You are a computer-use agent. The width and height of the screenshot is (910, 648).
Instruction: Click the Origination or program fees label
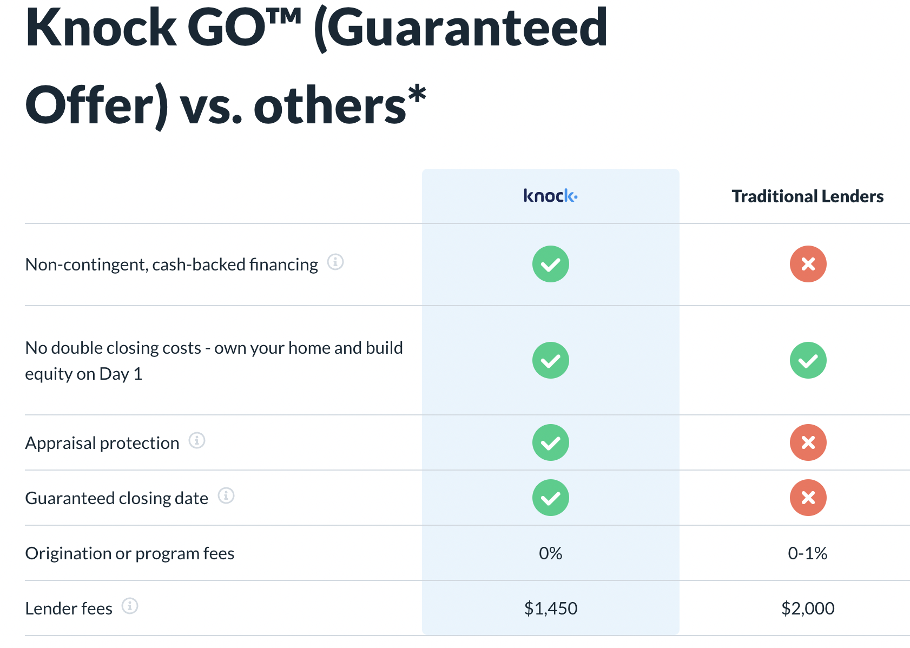(x=130, y=553)
